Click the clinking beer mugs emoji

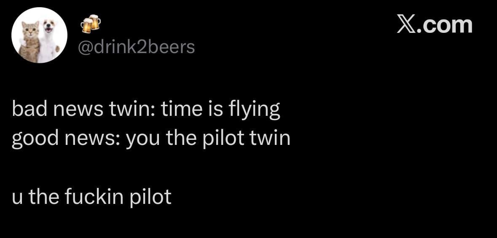tap(91, 24)
